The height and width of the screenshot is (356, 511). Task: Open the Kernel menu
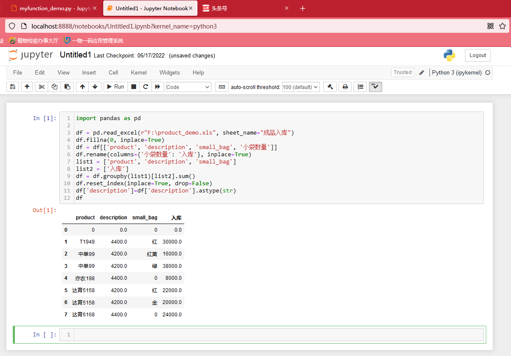(139, 72)
